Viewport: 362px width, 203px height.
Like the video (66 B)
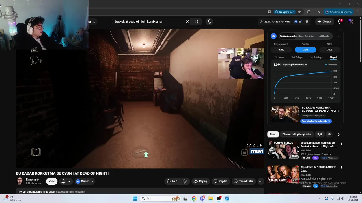click(x=172, y=181)
